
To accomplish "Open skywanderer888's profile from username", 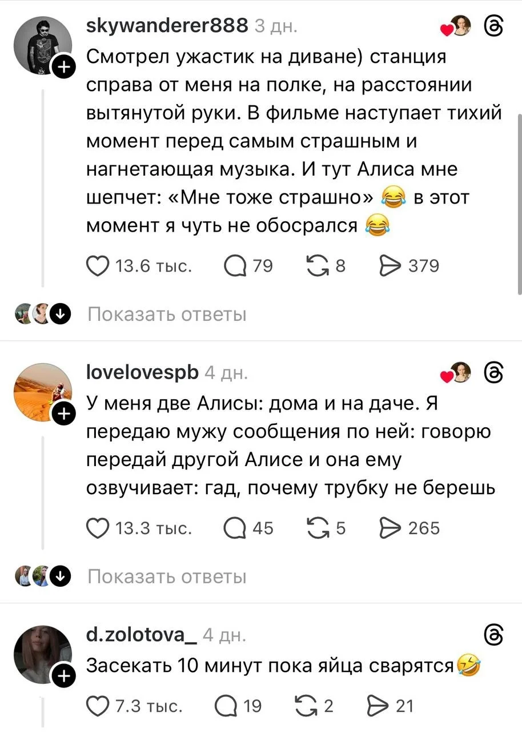I will [167, 26].
